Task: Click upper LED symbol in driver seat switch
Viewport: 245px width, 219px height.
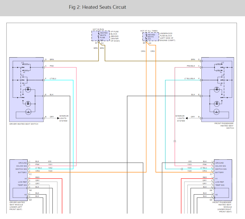Action: pos(28,90)
